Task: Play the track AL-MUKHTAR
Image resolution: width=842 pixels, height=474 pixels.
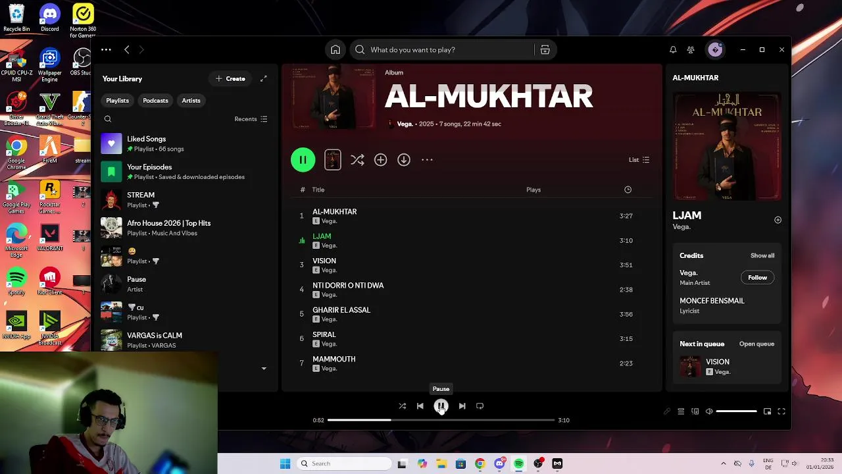Action: pyautogui.click(x=472, y=216)
